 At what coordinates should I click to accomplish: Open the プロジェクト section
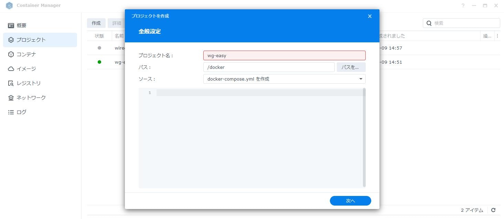40,40
